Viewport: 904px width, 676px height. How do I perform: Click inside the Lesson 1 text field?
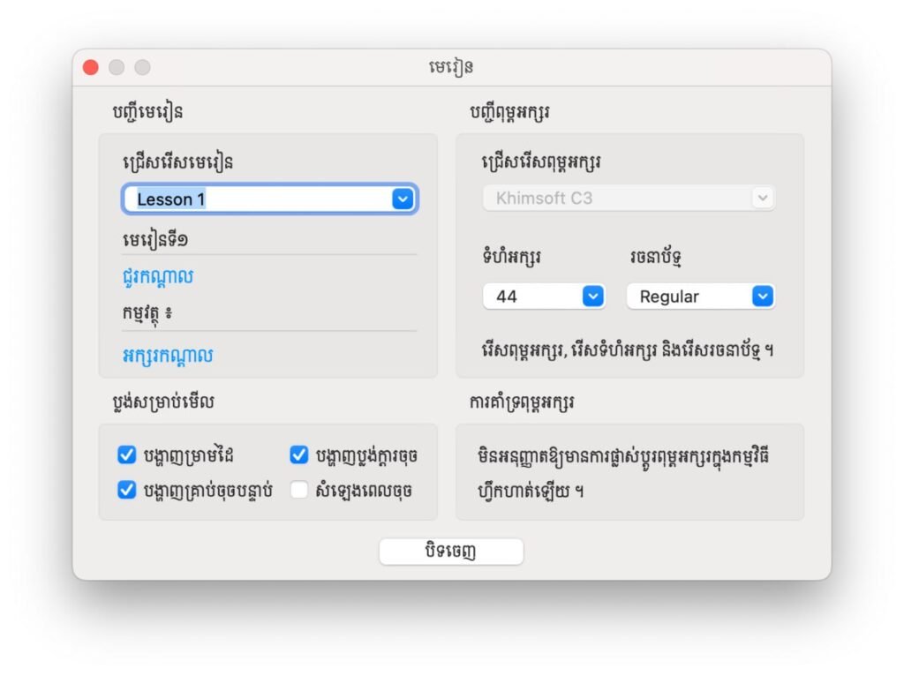point(256,199)
